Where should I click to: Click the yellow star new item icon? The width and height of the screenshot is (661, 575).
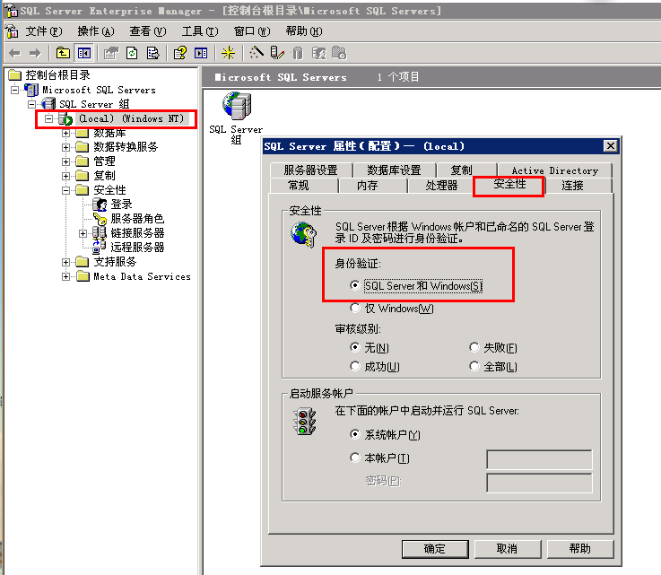tap(228, 53)
